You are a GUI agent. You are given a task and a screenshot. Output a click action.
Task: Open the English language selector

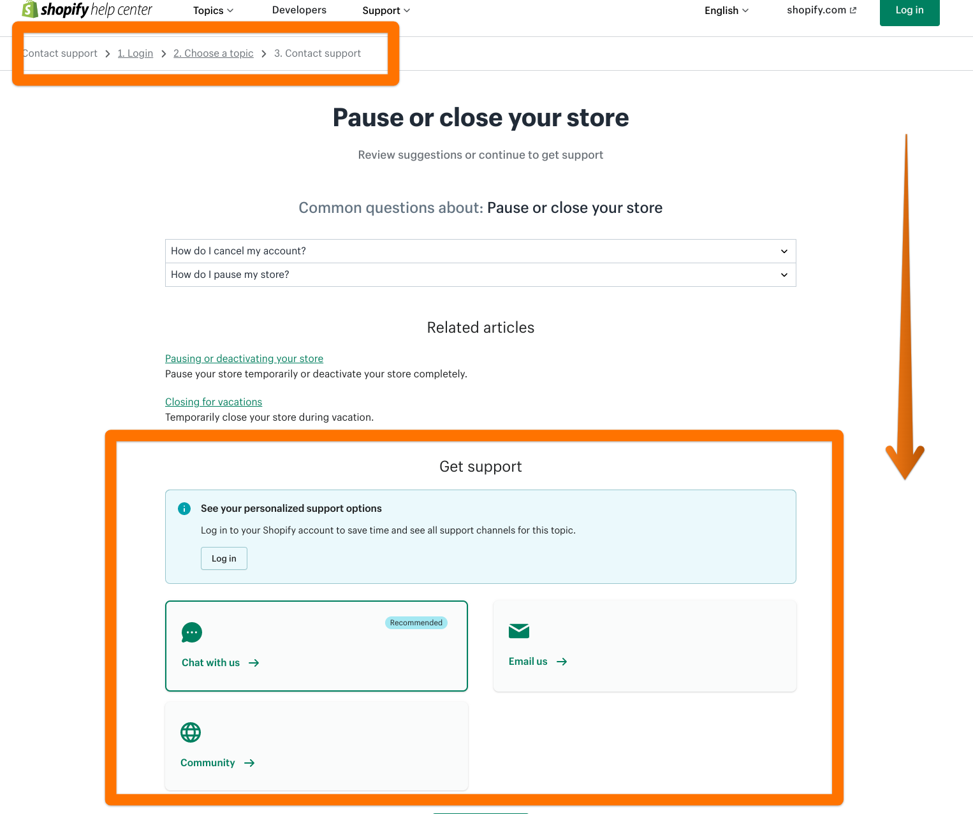[x=726, y=10]
